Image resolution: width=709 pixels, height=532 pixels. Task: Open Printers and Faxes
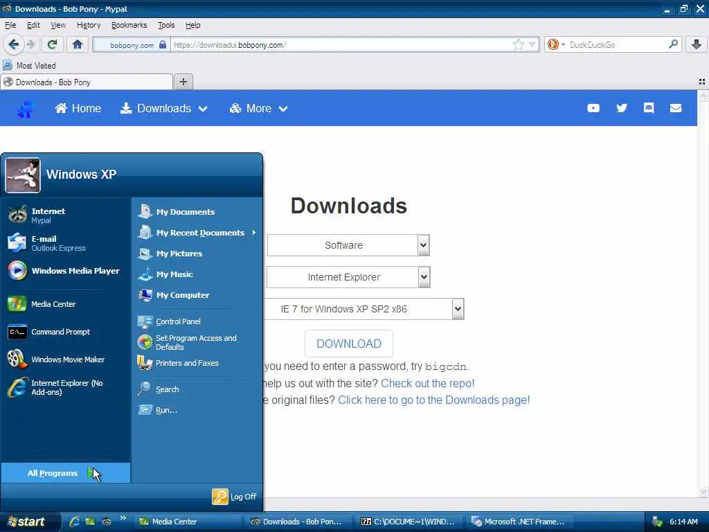tap(197, 363)
